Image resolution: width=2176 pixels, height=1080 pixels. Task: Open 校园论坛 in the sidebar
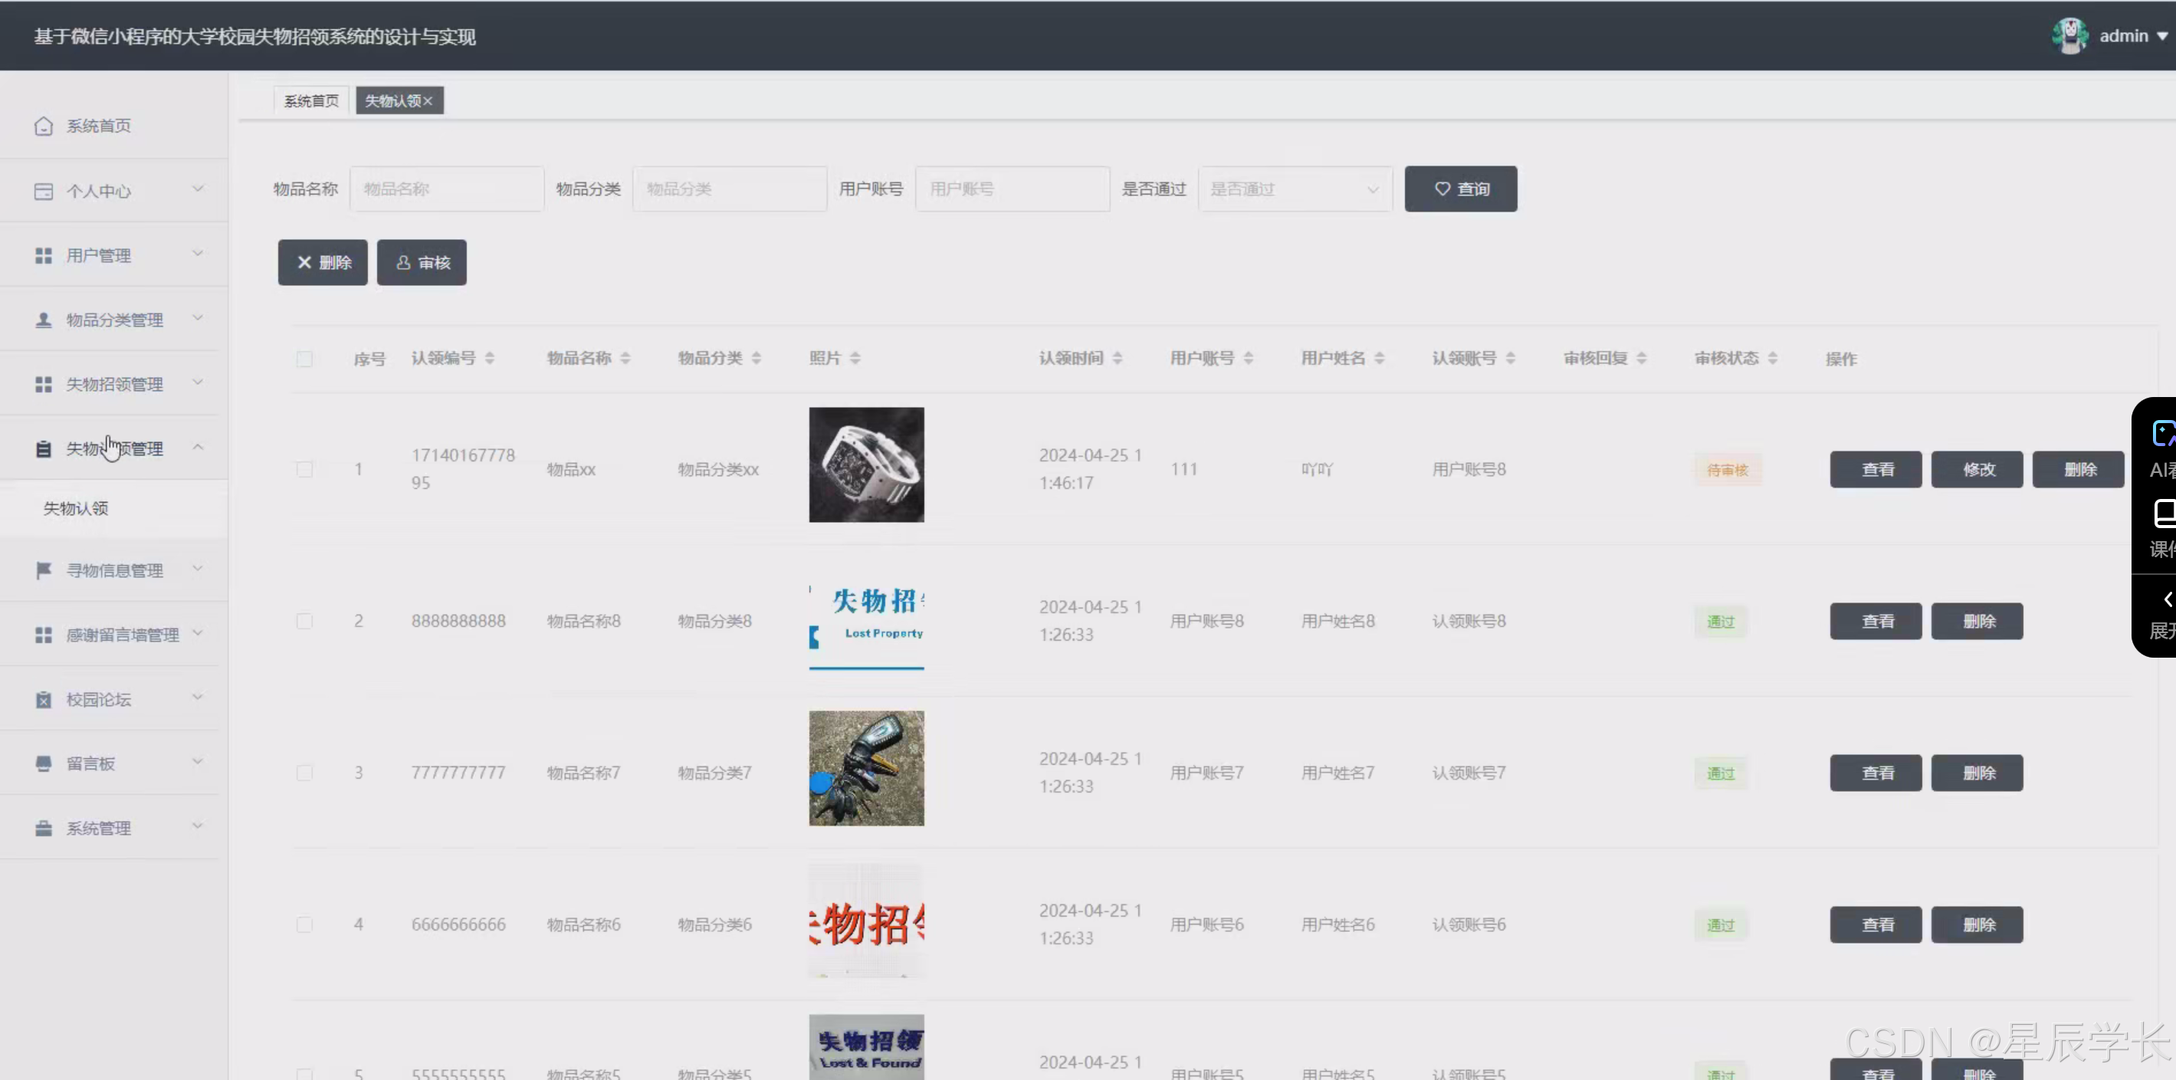click(x=99, y=699)
